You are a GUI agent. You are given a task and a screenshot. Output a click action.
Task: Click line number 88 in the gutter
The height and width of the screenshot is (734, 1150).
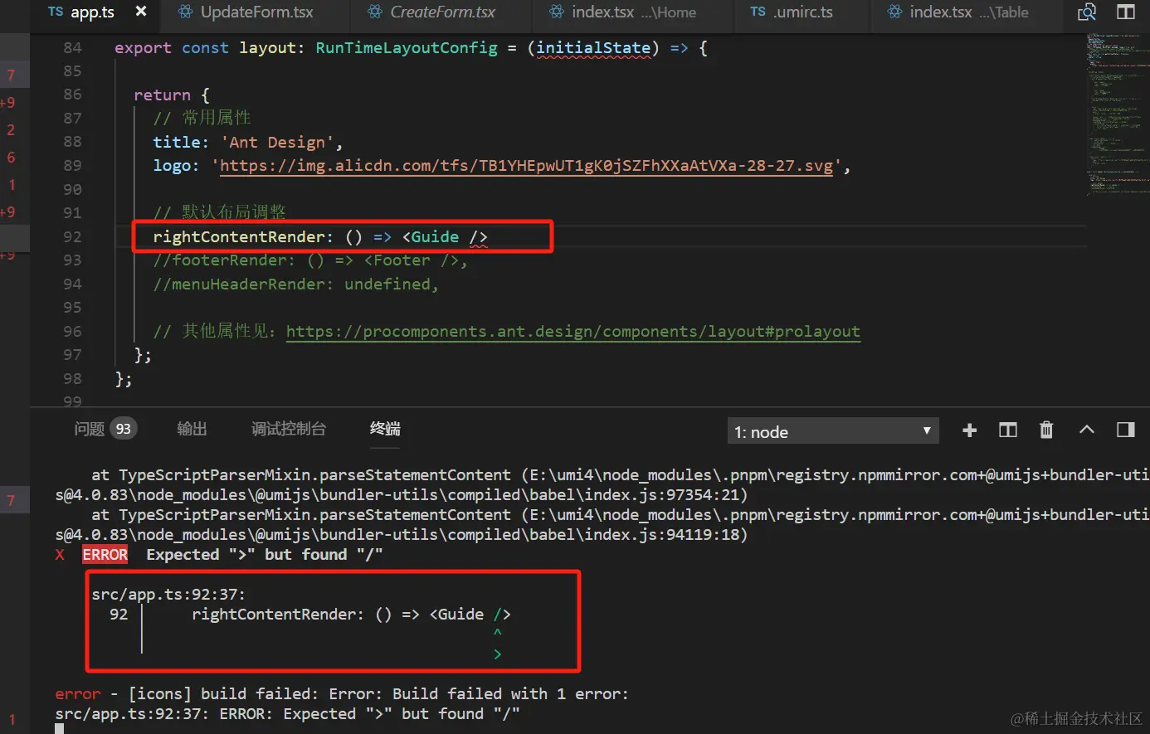72,142
